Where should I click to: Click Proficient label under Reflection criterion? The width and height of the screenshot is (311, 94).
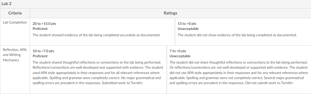tap(40, 56)
